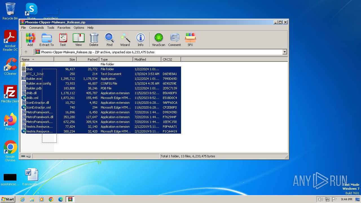This screenshot has height=203, width=361.
Task: Open Windows Media Player from taskbar
Action: tap(41, 199)
